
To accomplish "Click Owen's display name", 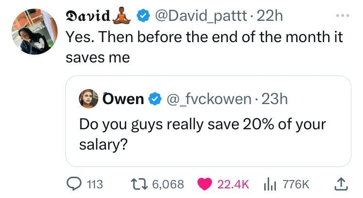I will (x=123, y=100).
